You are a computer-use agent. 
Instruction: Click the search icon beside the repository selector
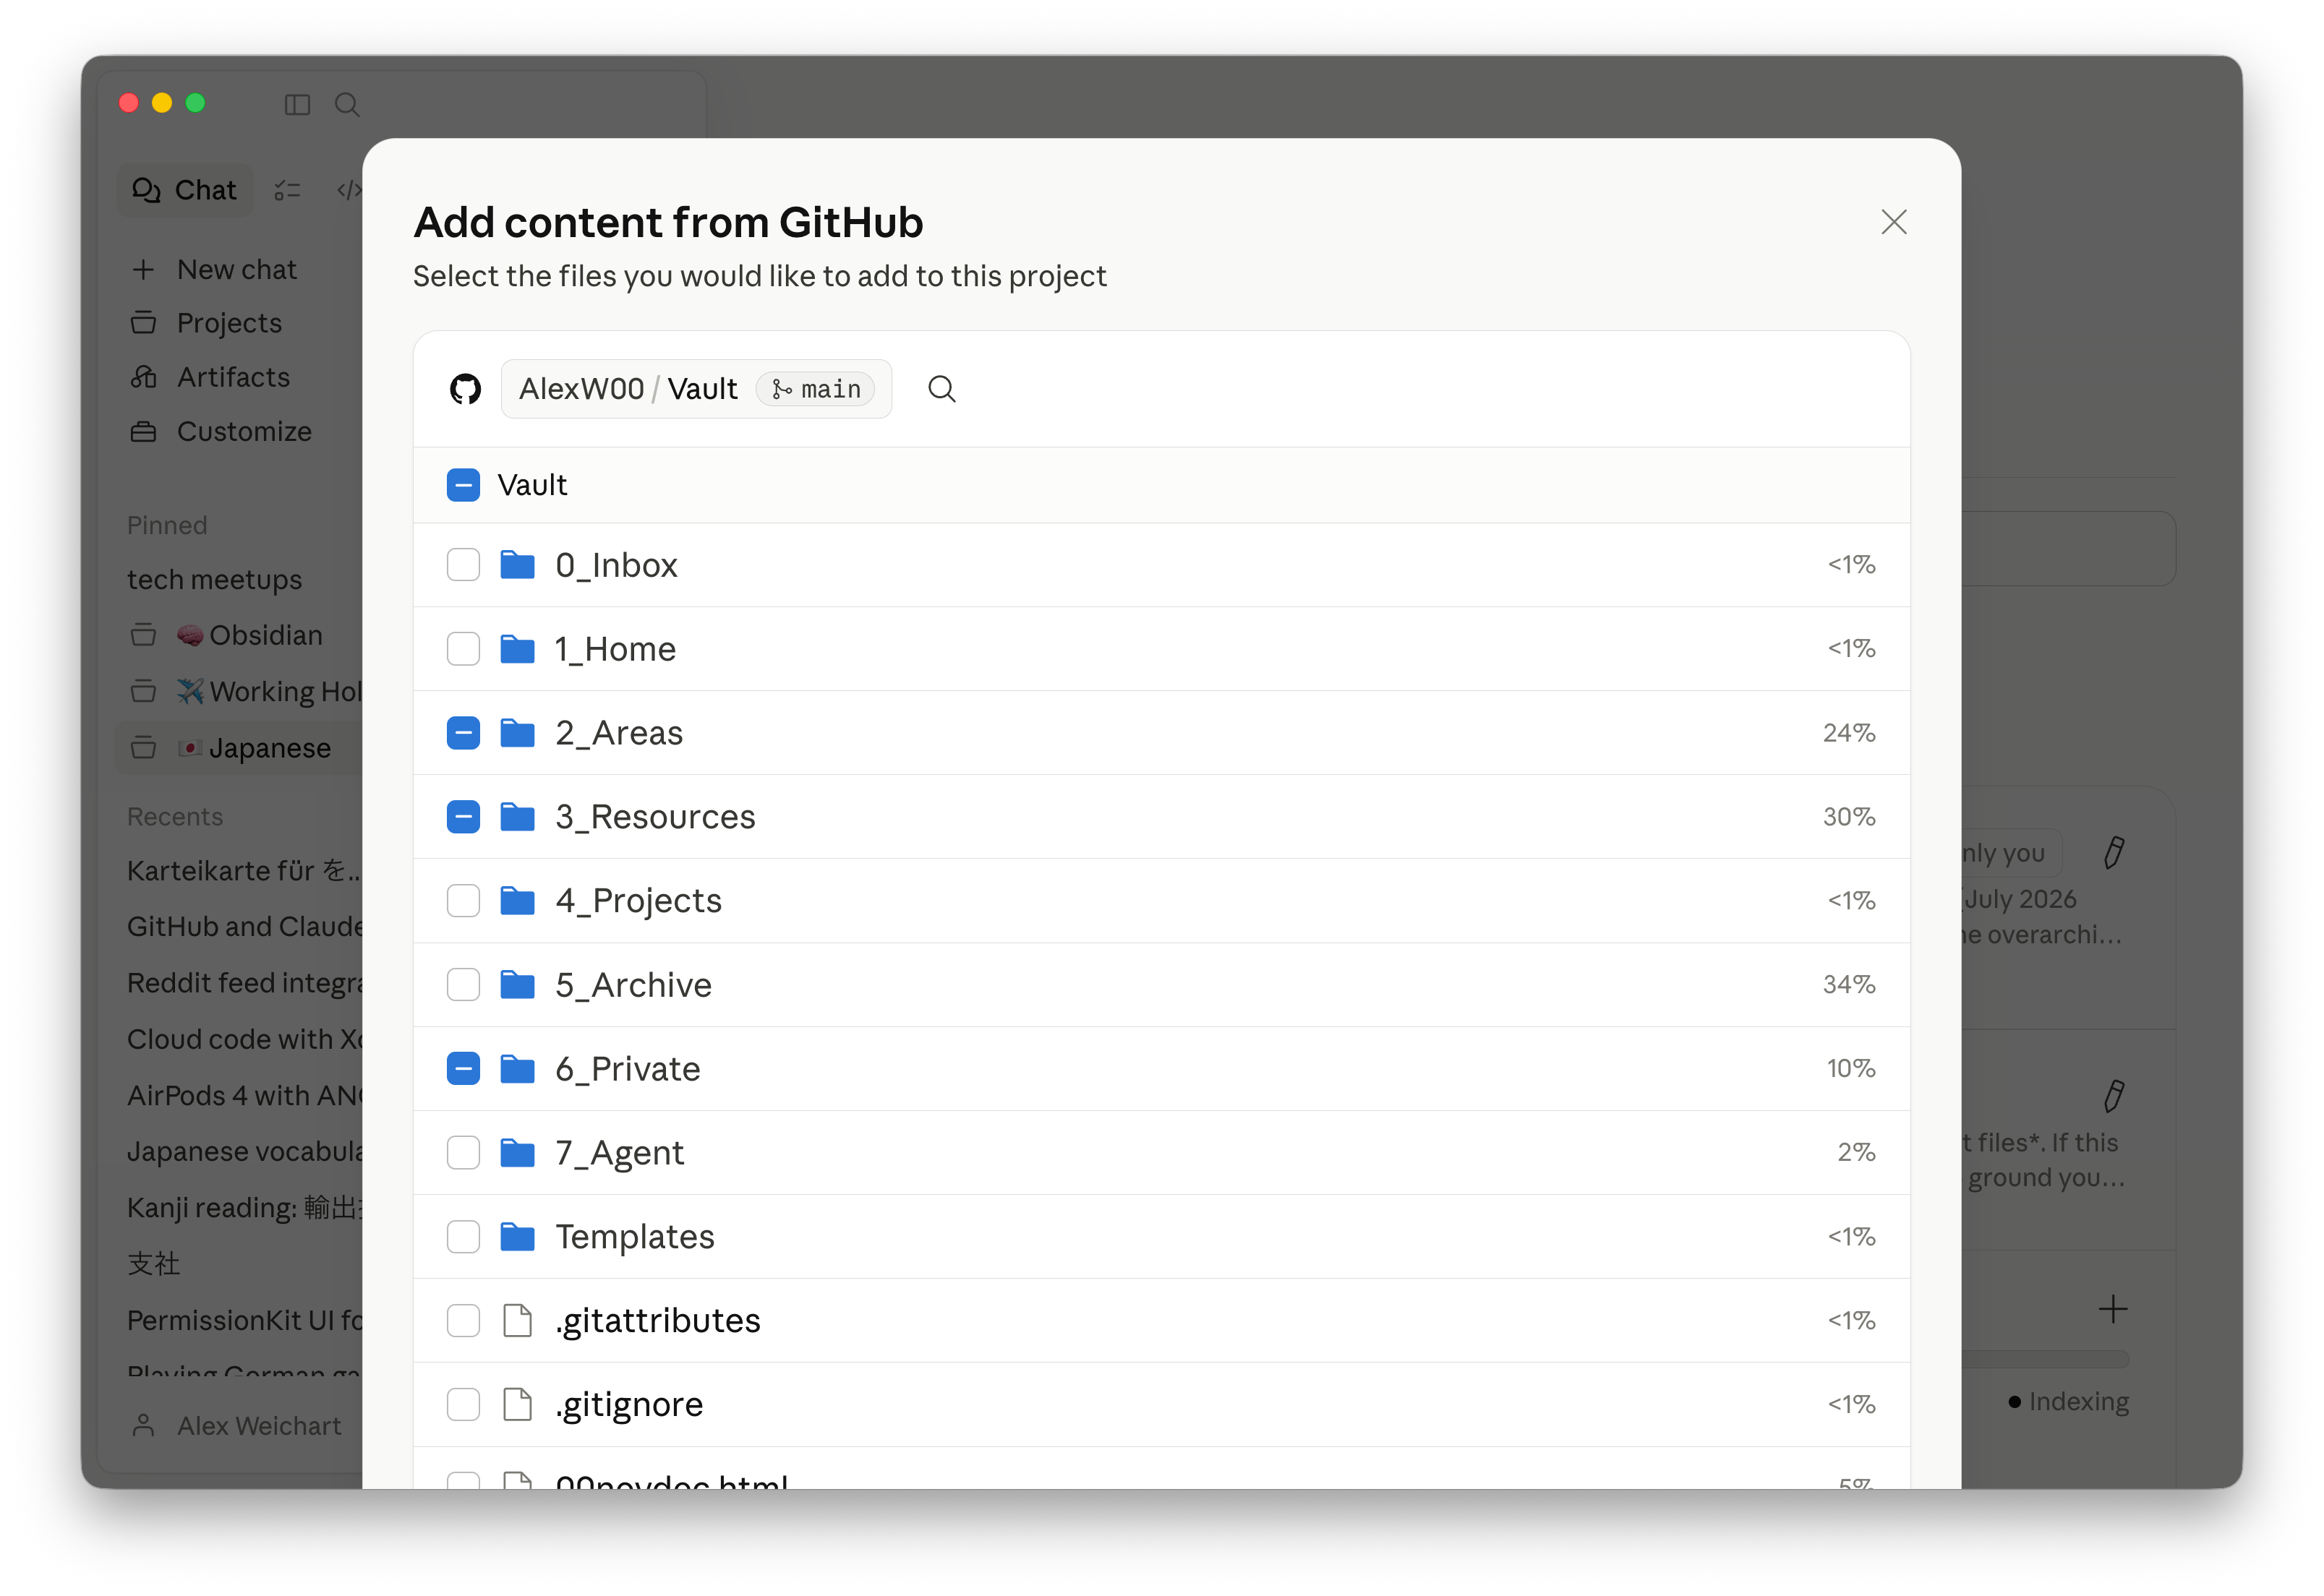941,389
